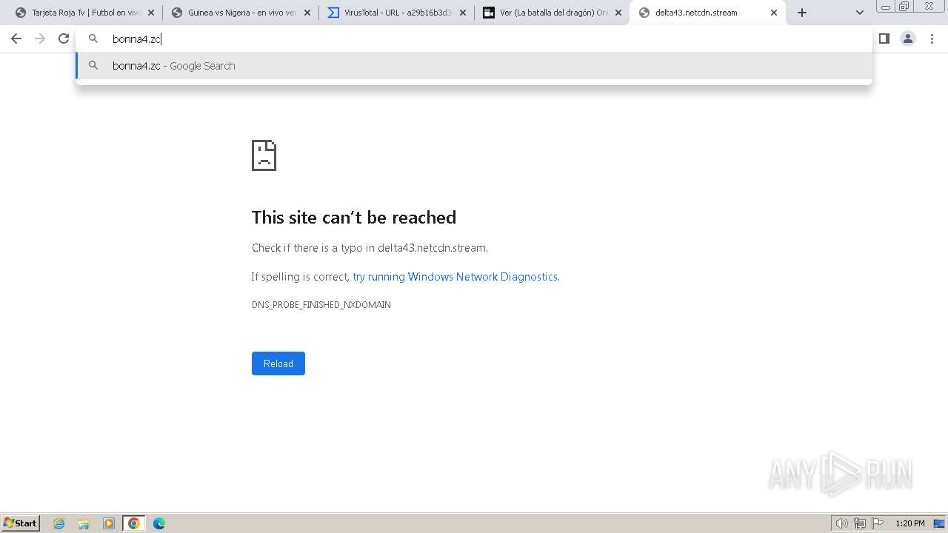The width and height of the screenshot is (948, 533).
Task: Click the blue Reload button
Action: [278, 363]
